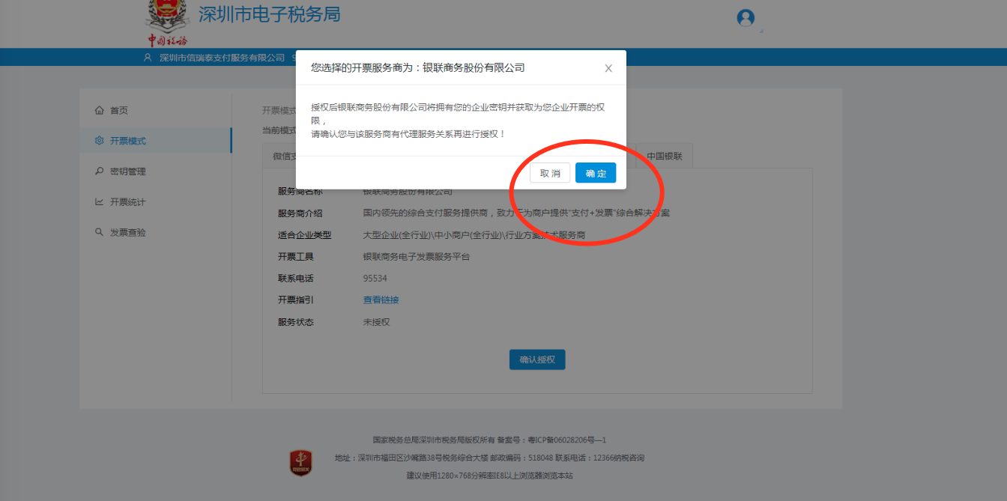Open the 查看链接 invoicing guide link
The height and width of the screenshot is (501, 1007).
click(x=381, y=300)
